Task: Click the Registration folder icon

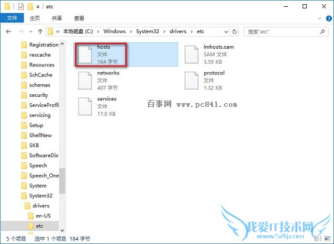Action: click(24, 45)
